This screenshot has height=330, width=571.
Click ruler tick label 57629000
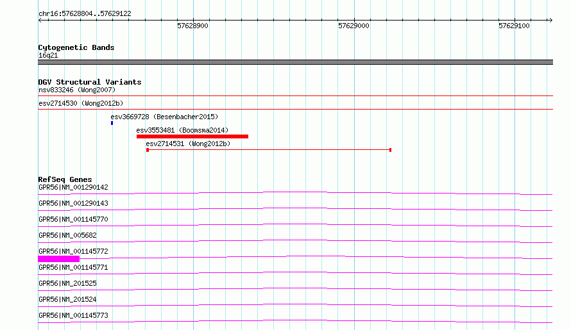coord(354,26)
